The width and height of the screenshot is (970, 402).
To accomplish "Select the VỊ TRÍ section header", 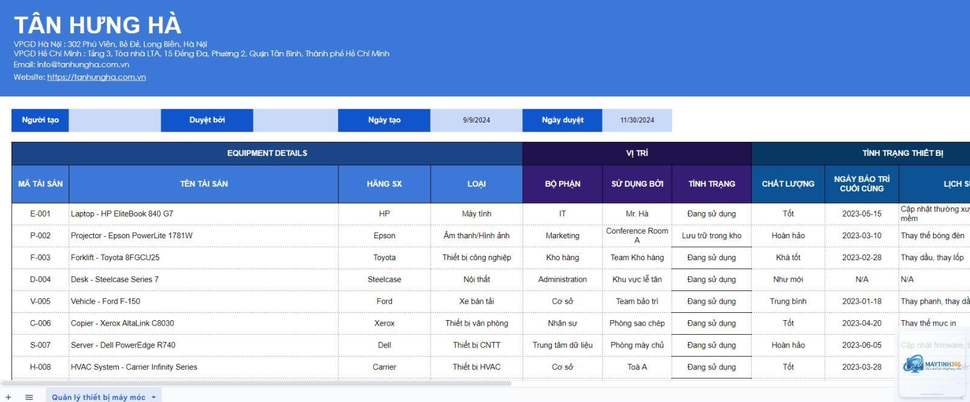I will [637, 153].
